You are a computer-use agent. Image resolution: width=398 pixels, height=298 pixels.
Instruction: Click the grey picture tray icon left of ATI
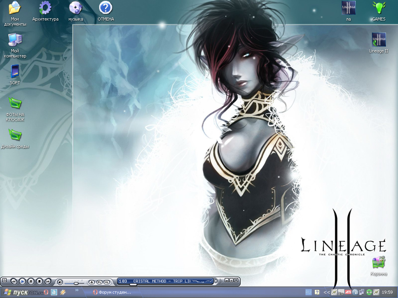pyautogui.click(x=341, y=292)
